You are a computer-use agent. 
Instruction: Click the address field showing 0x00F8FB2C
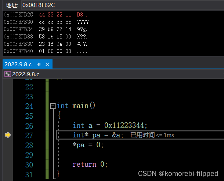coord(123,5)
